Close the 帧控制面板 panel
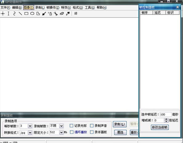 pos(178,7)
